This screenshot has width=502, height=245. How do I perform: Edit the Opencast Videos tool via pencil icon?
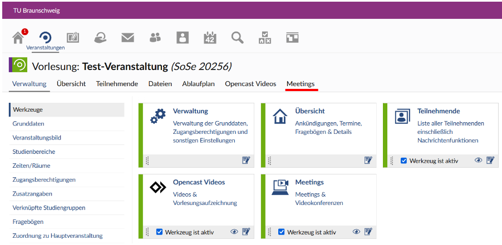[x=246, y=232]
